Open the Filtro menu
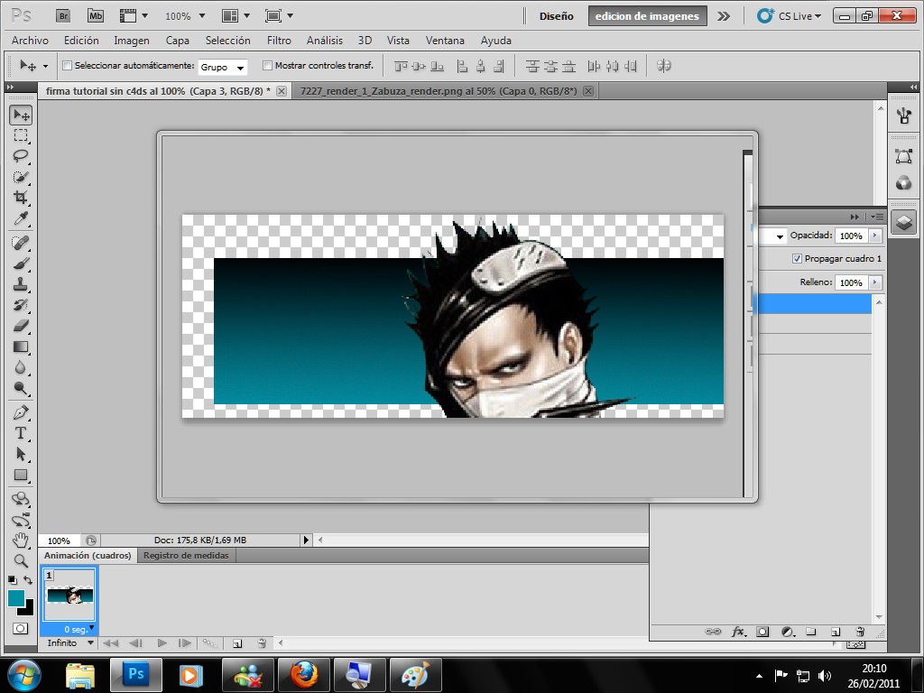The image size is (924, 693). (279, 40)
